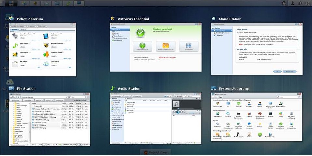Click Audio Station note icon in taskbar
Screen dimensions: 312x156
68,3
